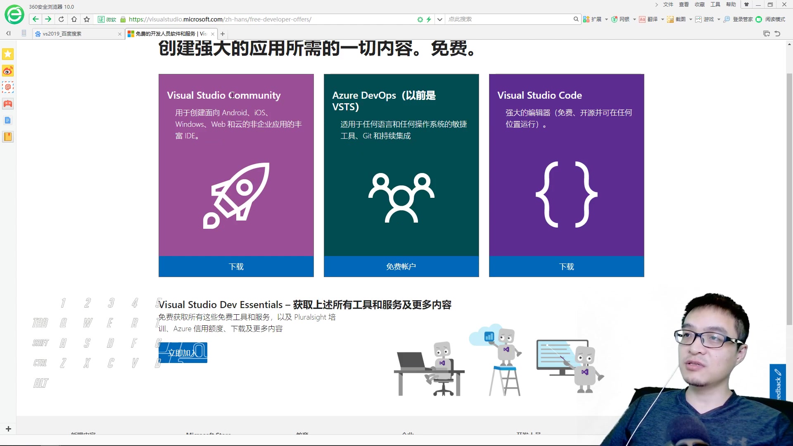Open a new tab with plus button

point(223,34)
